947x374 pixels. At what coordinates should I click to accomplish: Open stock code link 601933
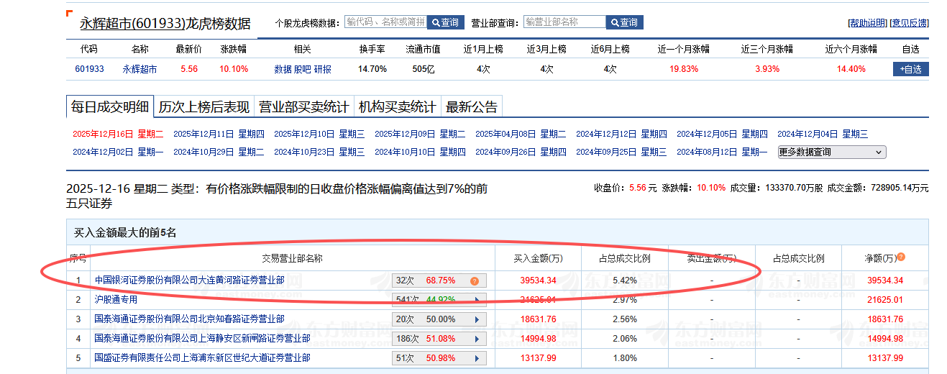(89, 69)
